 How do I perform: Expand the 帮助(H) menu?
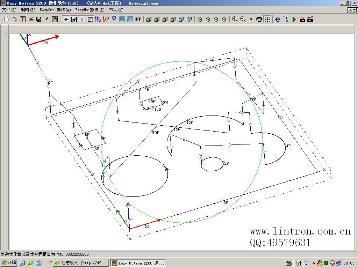[x=116, y=10]
